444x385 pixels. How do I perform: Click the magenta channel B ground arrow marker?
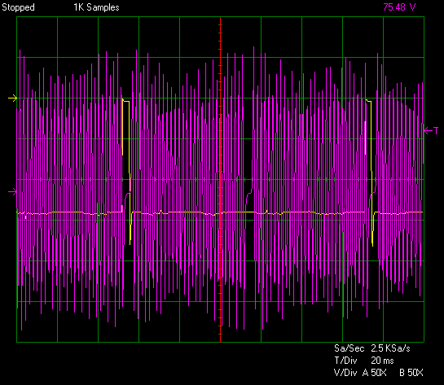[x=13, y=192]
